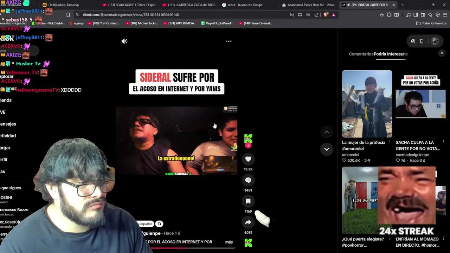Switch to 'SCARY MOVIE 6 Tráiler' tab
This screenshot has width=450, height=253.
coord(129,5)
